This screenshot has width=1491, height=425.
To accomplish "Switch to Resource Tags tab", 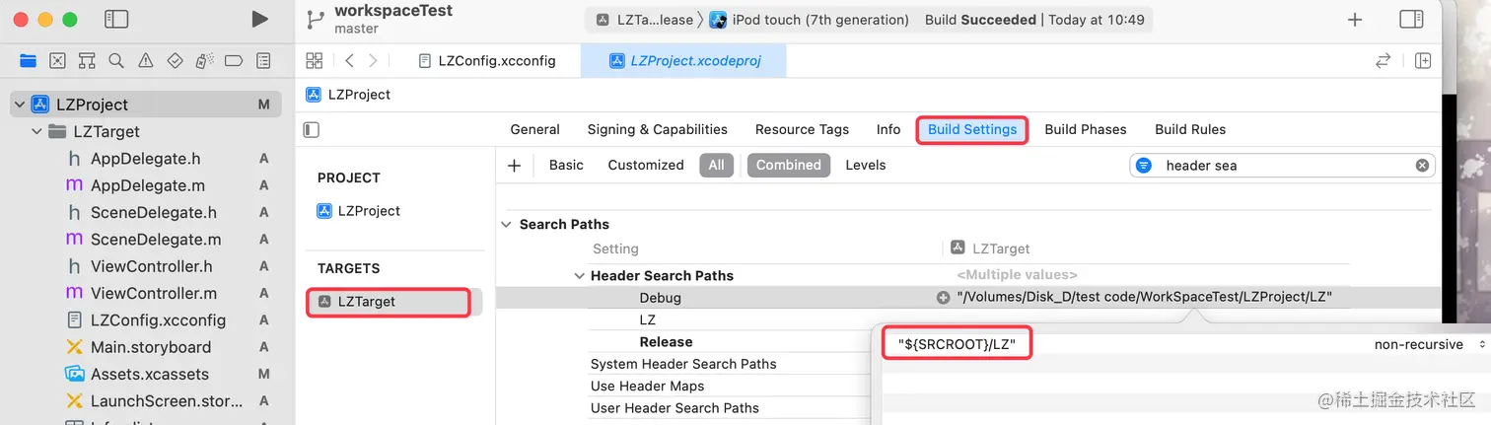I will (802, 129).
